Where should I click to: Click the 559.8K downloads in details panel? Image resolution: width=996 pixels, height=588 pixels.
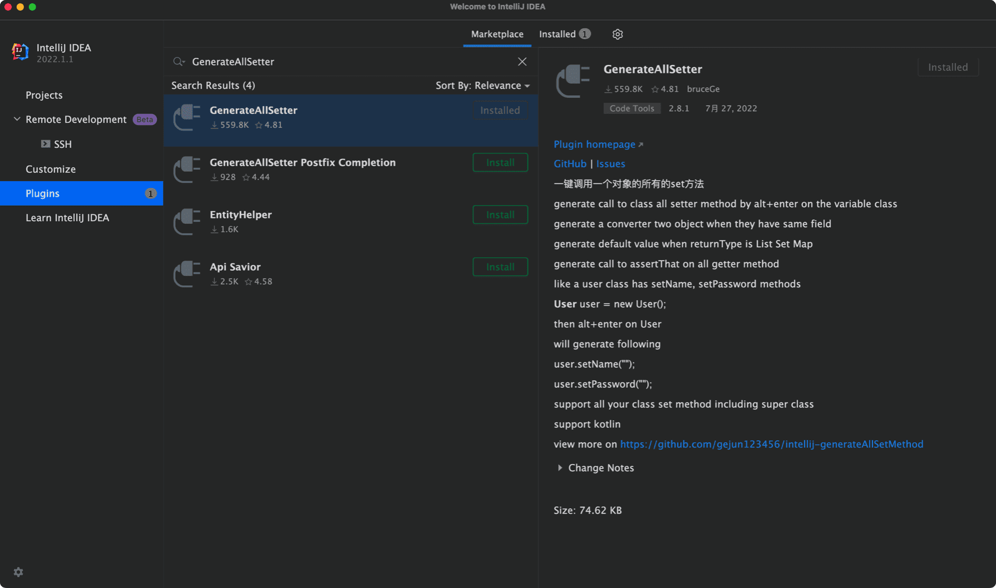click(x=624, y=89)
